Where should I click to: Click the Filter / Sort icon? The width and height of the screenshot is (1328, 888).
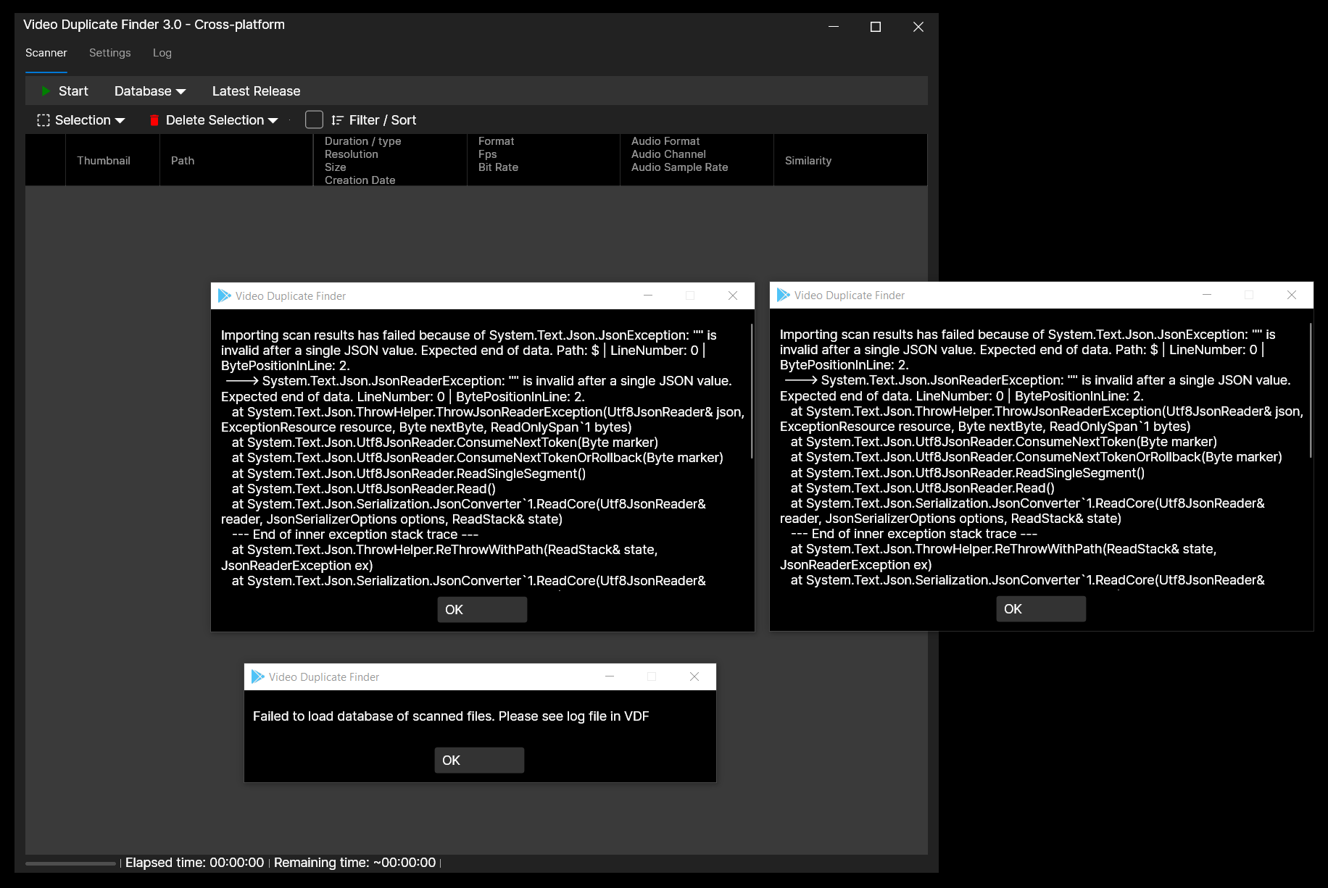(x=338, y=120)
